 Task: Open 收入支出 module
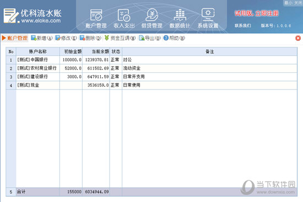124,19
